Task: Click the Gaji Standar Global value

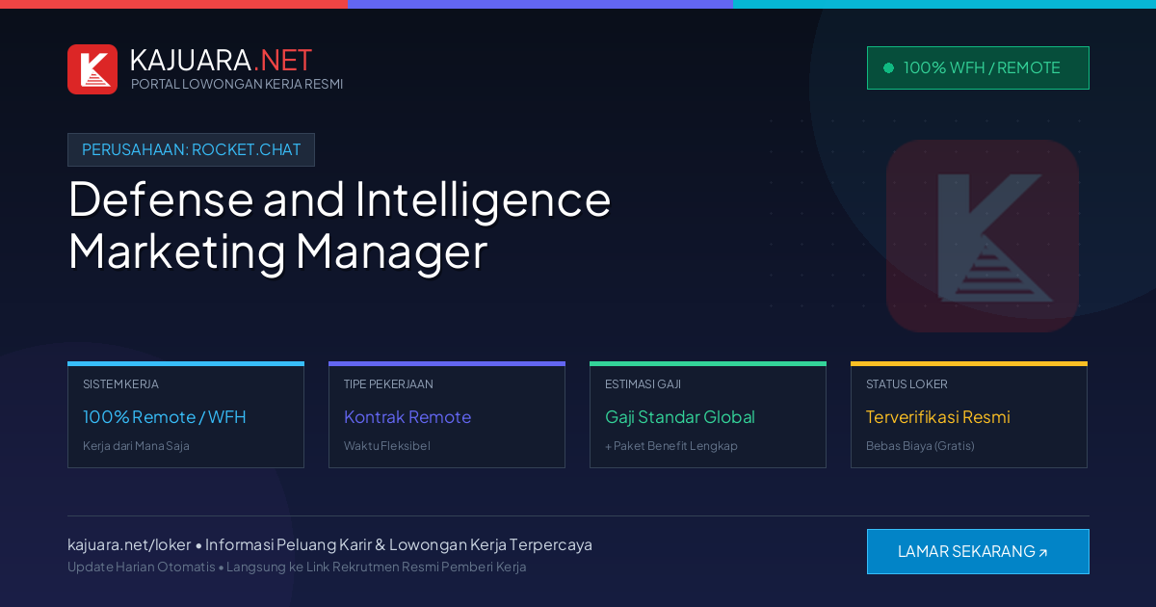Action: [x=680, y=417]
